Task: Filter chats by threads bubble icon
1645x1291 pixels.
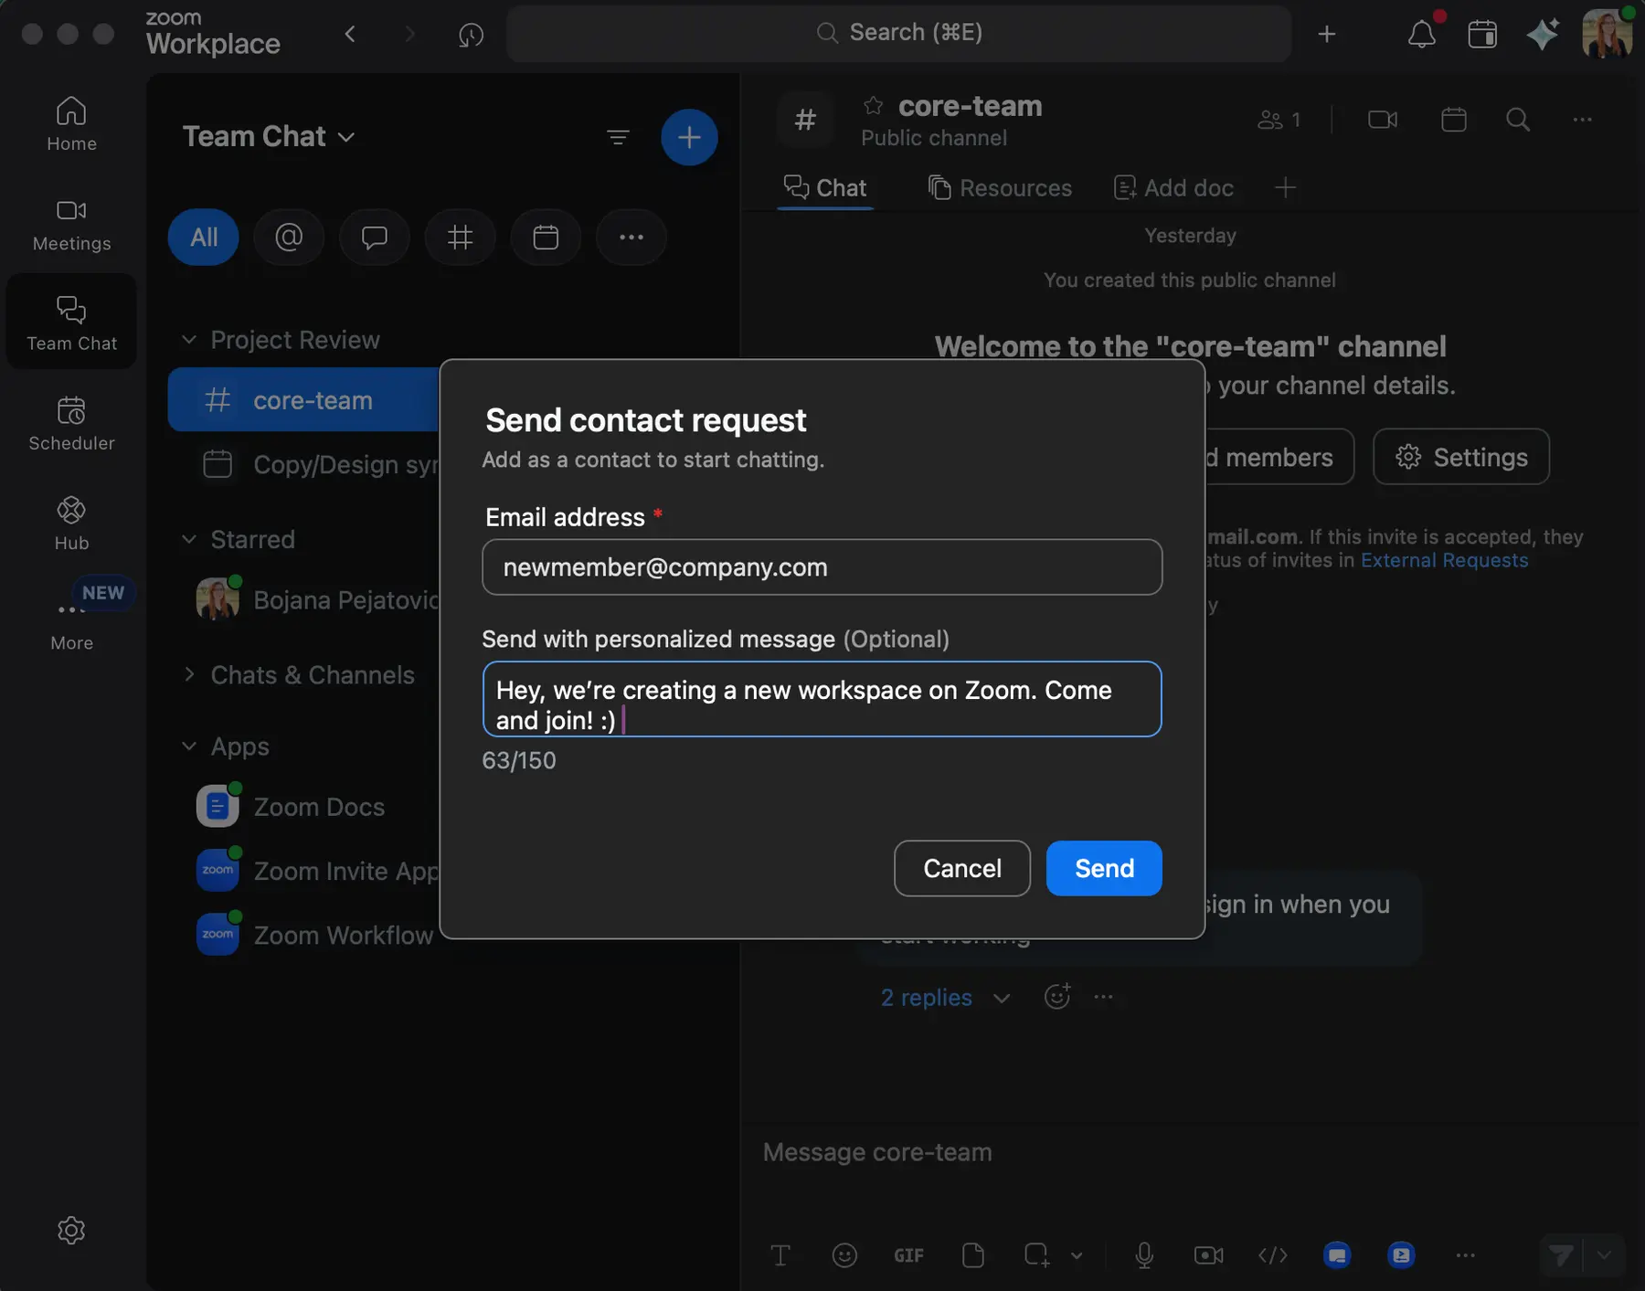Action: coord(374,238)
